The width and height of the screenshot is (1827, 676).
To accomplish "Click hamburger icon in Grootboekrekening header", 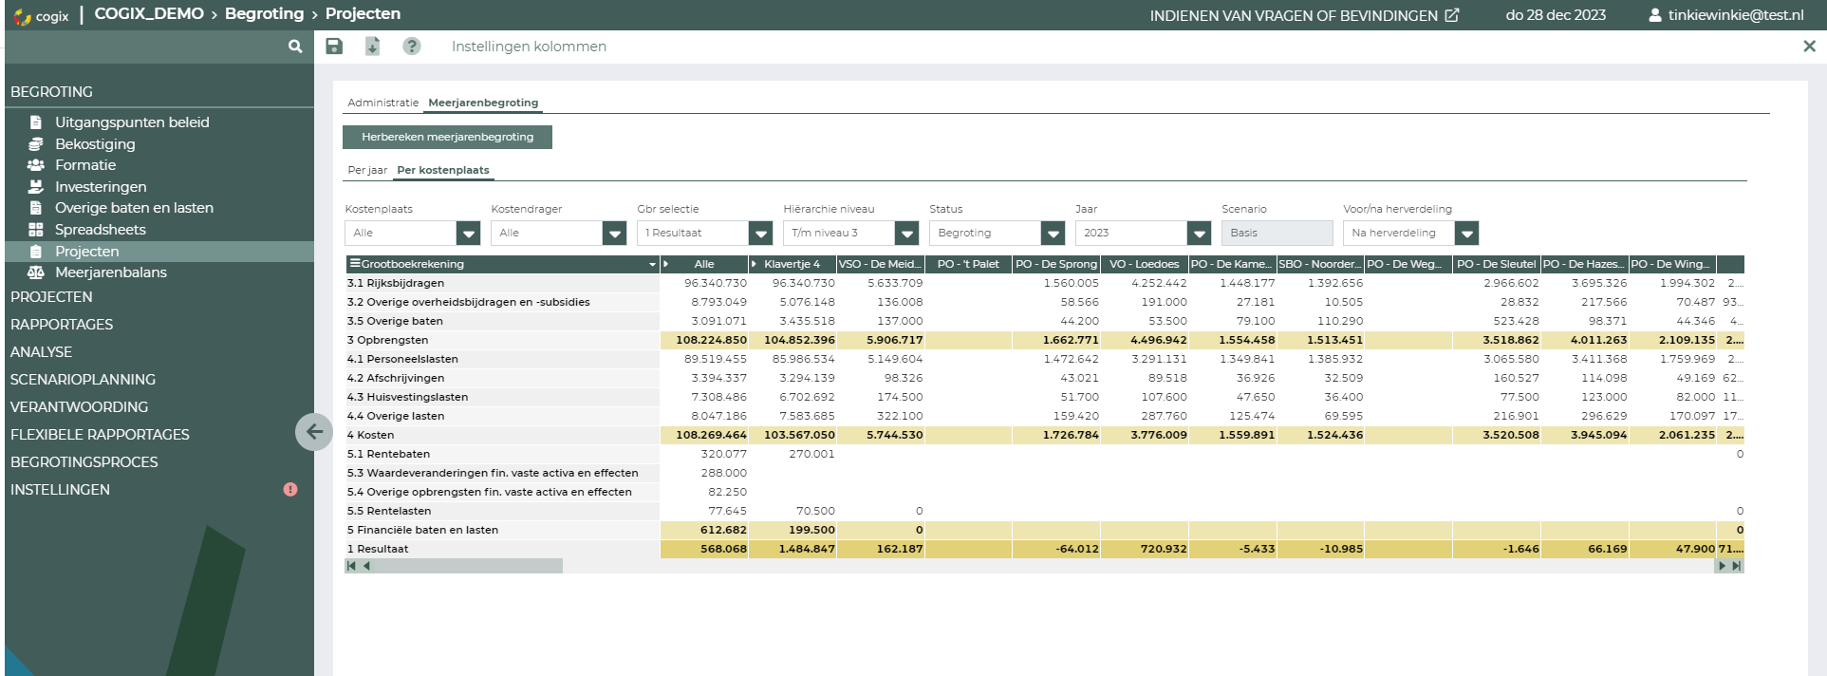I will point(355,264).
